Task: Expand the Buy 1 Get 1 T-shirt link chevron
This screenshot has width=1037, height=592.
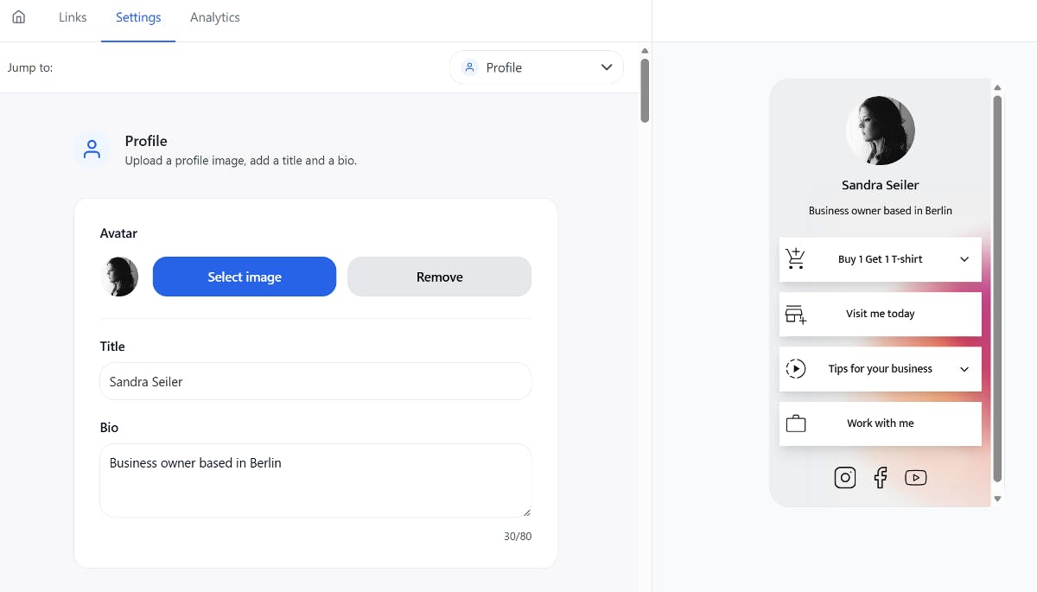Action: click(x=966, y=258)
